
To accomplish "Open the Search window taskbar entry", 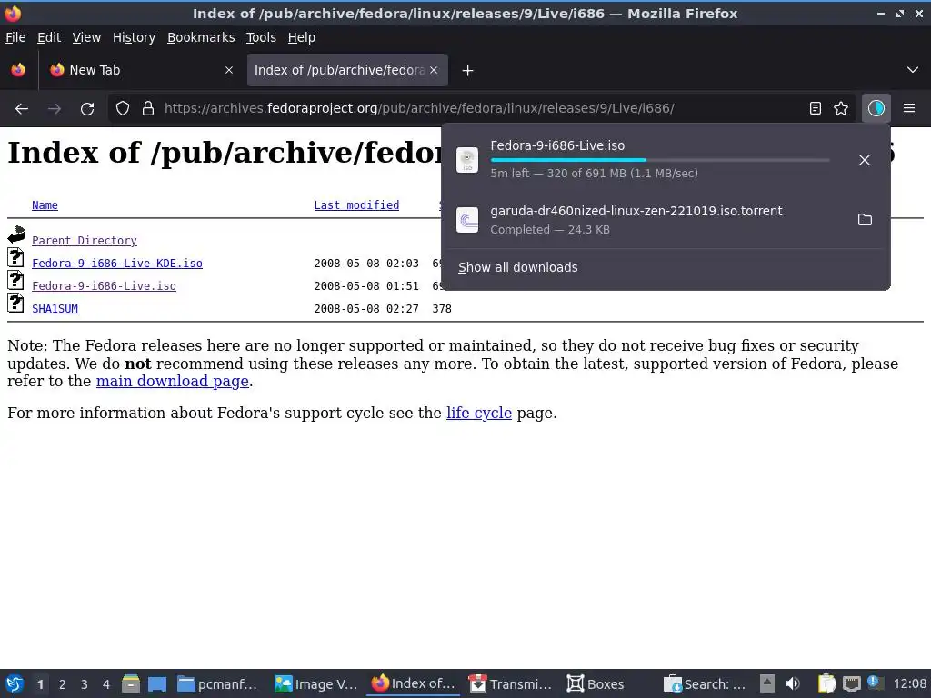I will point(705,683).
